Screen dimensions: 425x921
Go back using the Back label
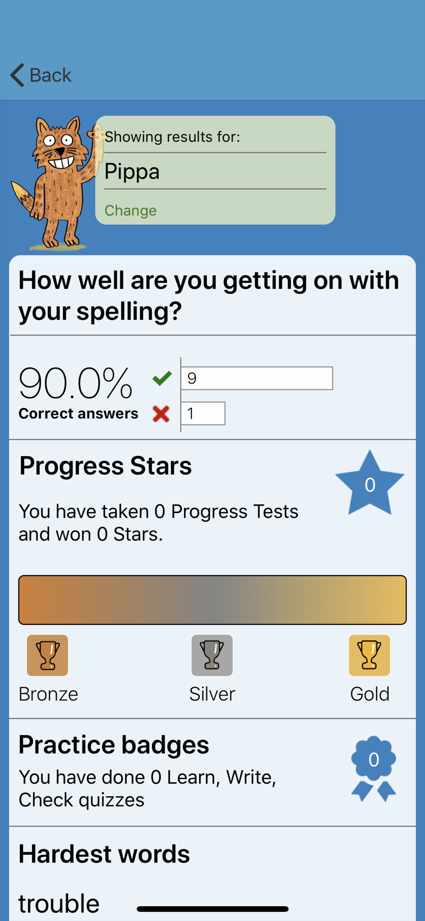[x=51, y=75]
